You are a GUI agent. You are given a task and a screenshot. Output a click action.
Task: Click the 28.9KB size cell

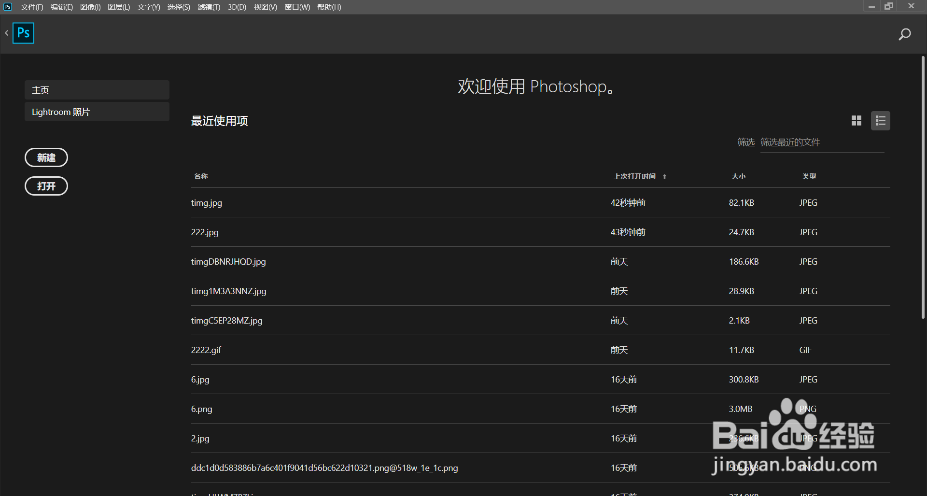tap(742, 291)
